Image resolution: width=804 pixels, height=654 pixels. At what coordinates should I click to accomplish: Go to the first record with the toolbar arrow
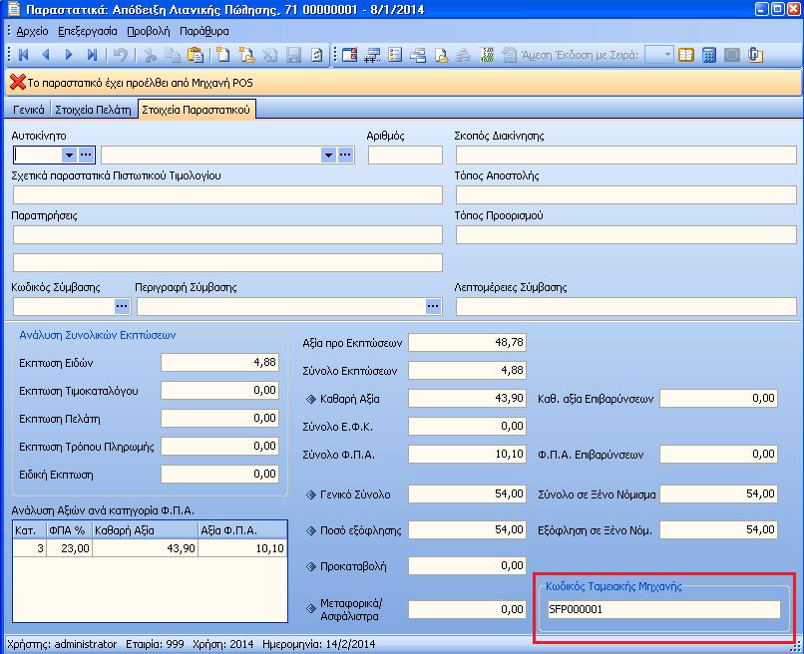(x=24, y=54)
